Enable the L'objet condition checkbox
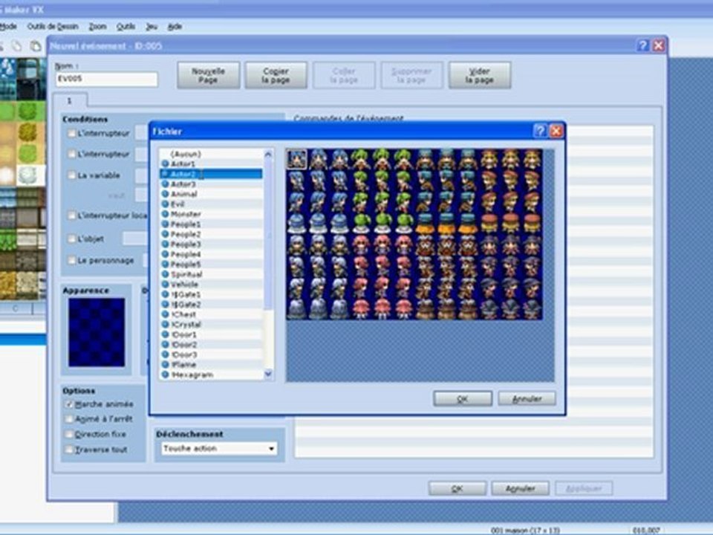The height and width of the screenshot is (535, 713). (x=71, y=239)
